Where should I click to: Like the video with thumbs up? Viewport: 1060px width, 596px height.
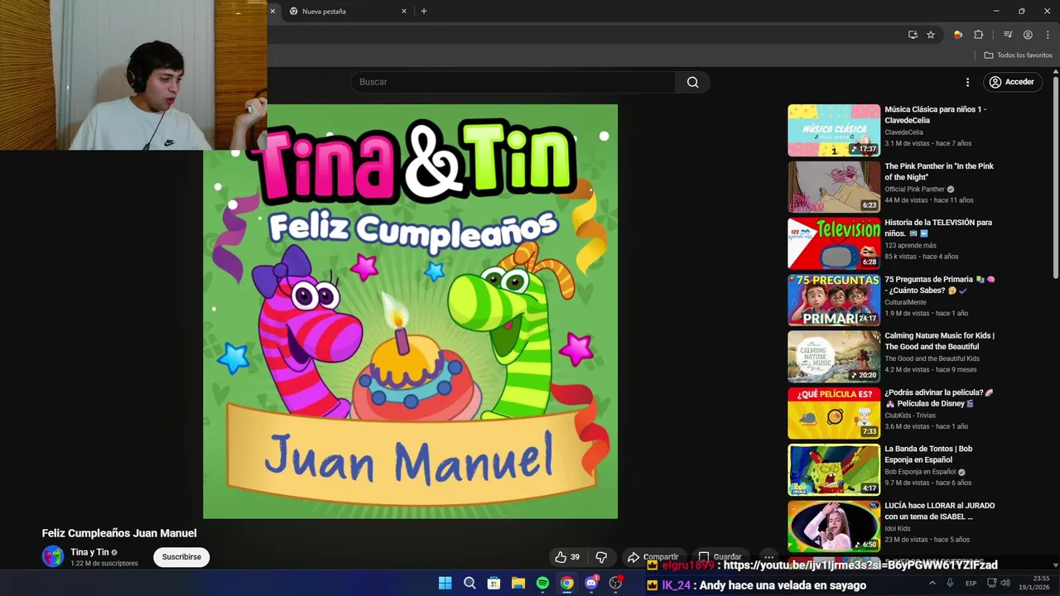pyautogui.click(x=568, y=557)
